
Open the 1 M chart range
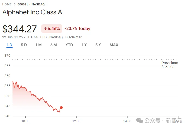pyautogui.click(x=38, y=45)
